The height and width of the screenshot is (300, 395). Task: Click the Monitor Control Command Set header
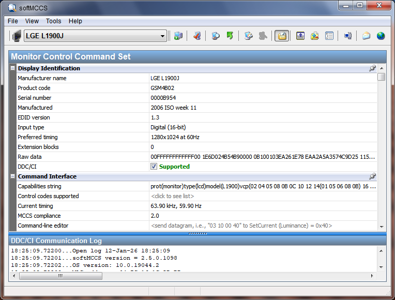pos(197,56)
